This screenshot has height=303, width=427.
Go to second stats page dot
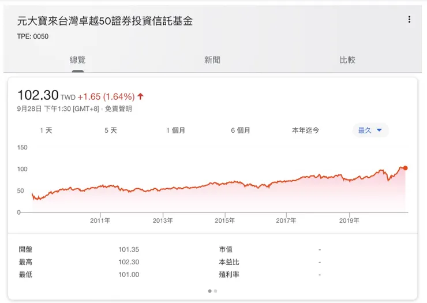coord(215,291)
